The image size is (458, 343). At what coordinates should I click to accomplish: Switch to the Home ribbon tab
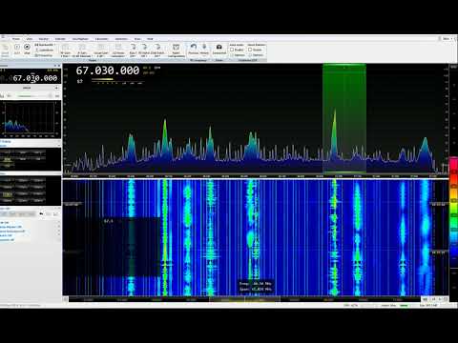point(16,39)
